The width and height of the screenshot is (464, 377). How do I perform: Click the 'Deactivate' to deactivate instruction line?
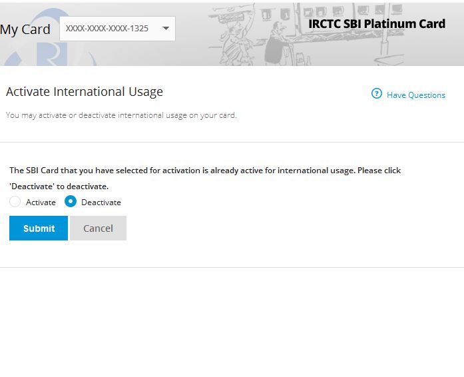pos(59,187)
